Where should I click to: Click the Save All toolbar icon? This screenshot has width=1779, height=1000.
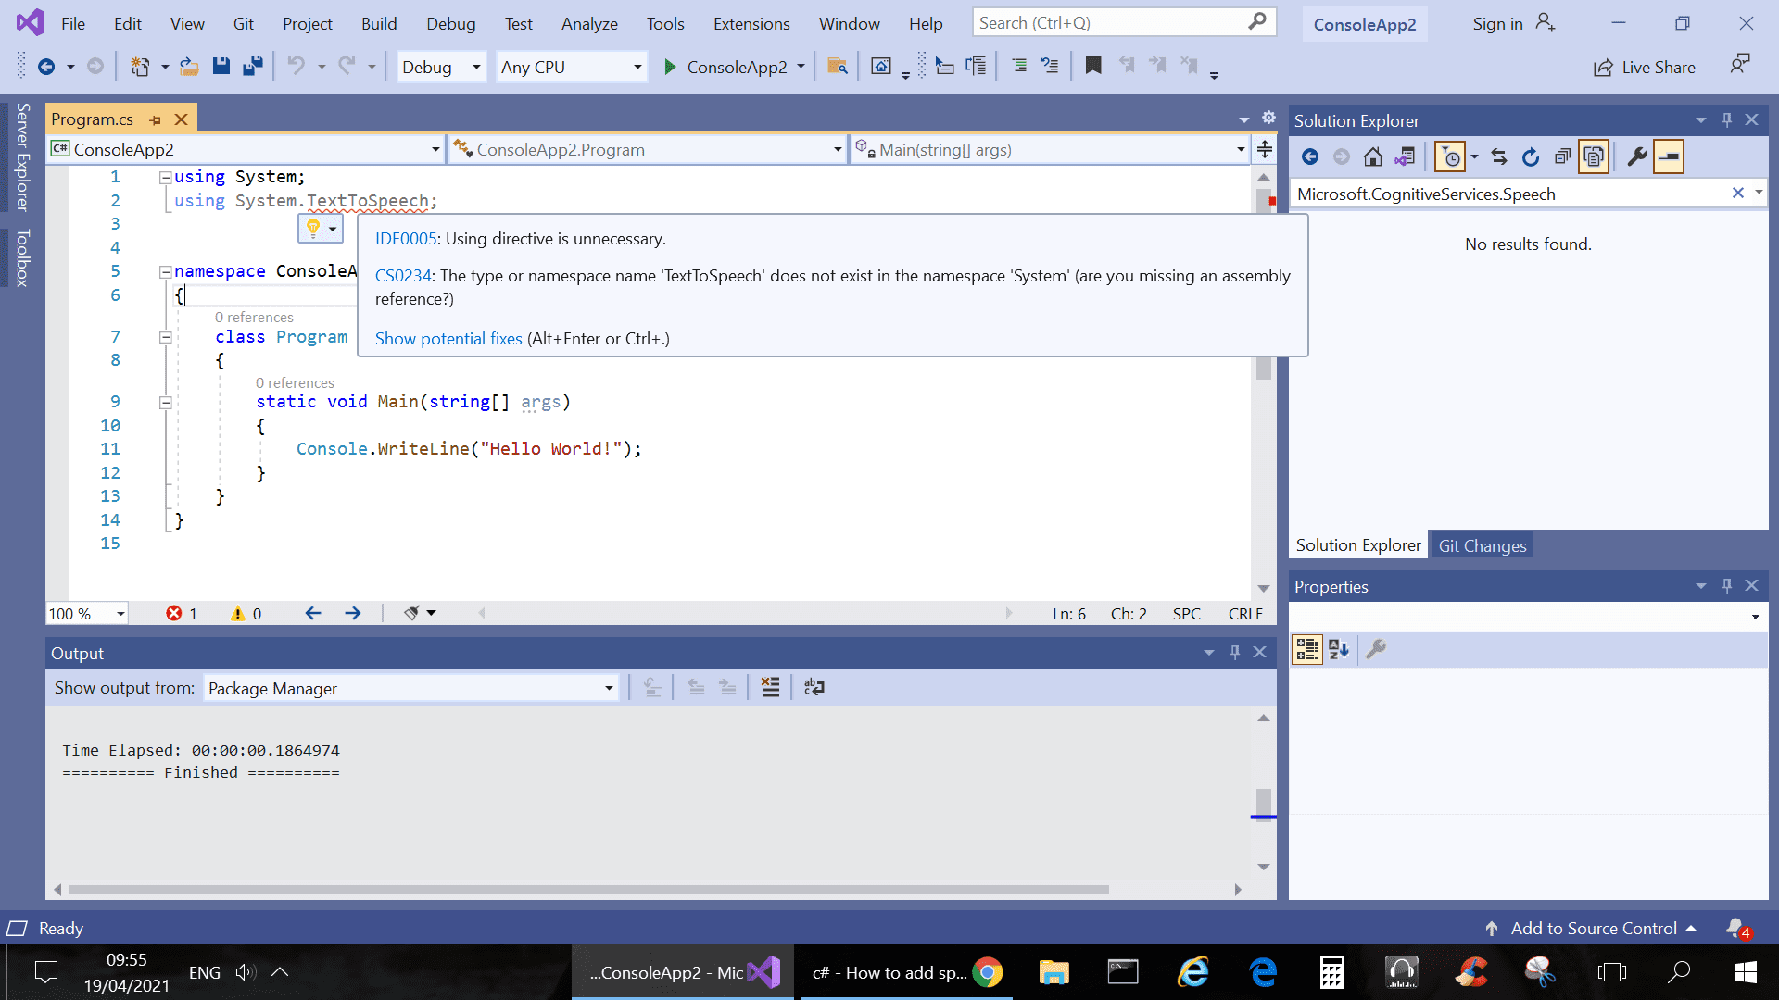point(252,67)
